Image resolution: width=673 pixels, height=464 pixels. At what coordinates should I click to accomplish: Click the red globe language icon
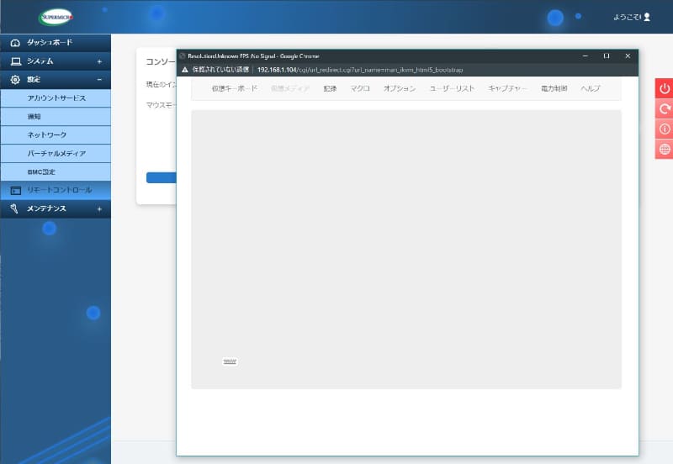pos(665,150)
